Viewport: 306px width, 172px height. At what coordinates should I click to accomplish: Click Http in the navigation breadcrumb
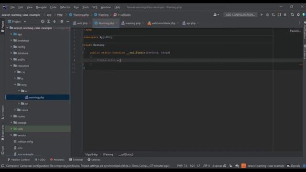(60, 15)
